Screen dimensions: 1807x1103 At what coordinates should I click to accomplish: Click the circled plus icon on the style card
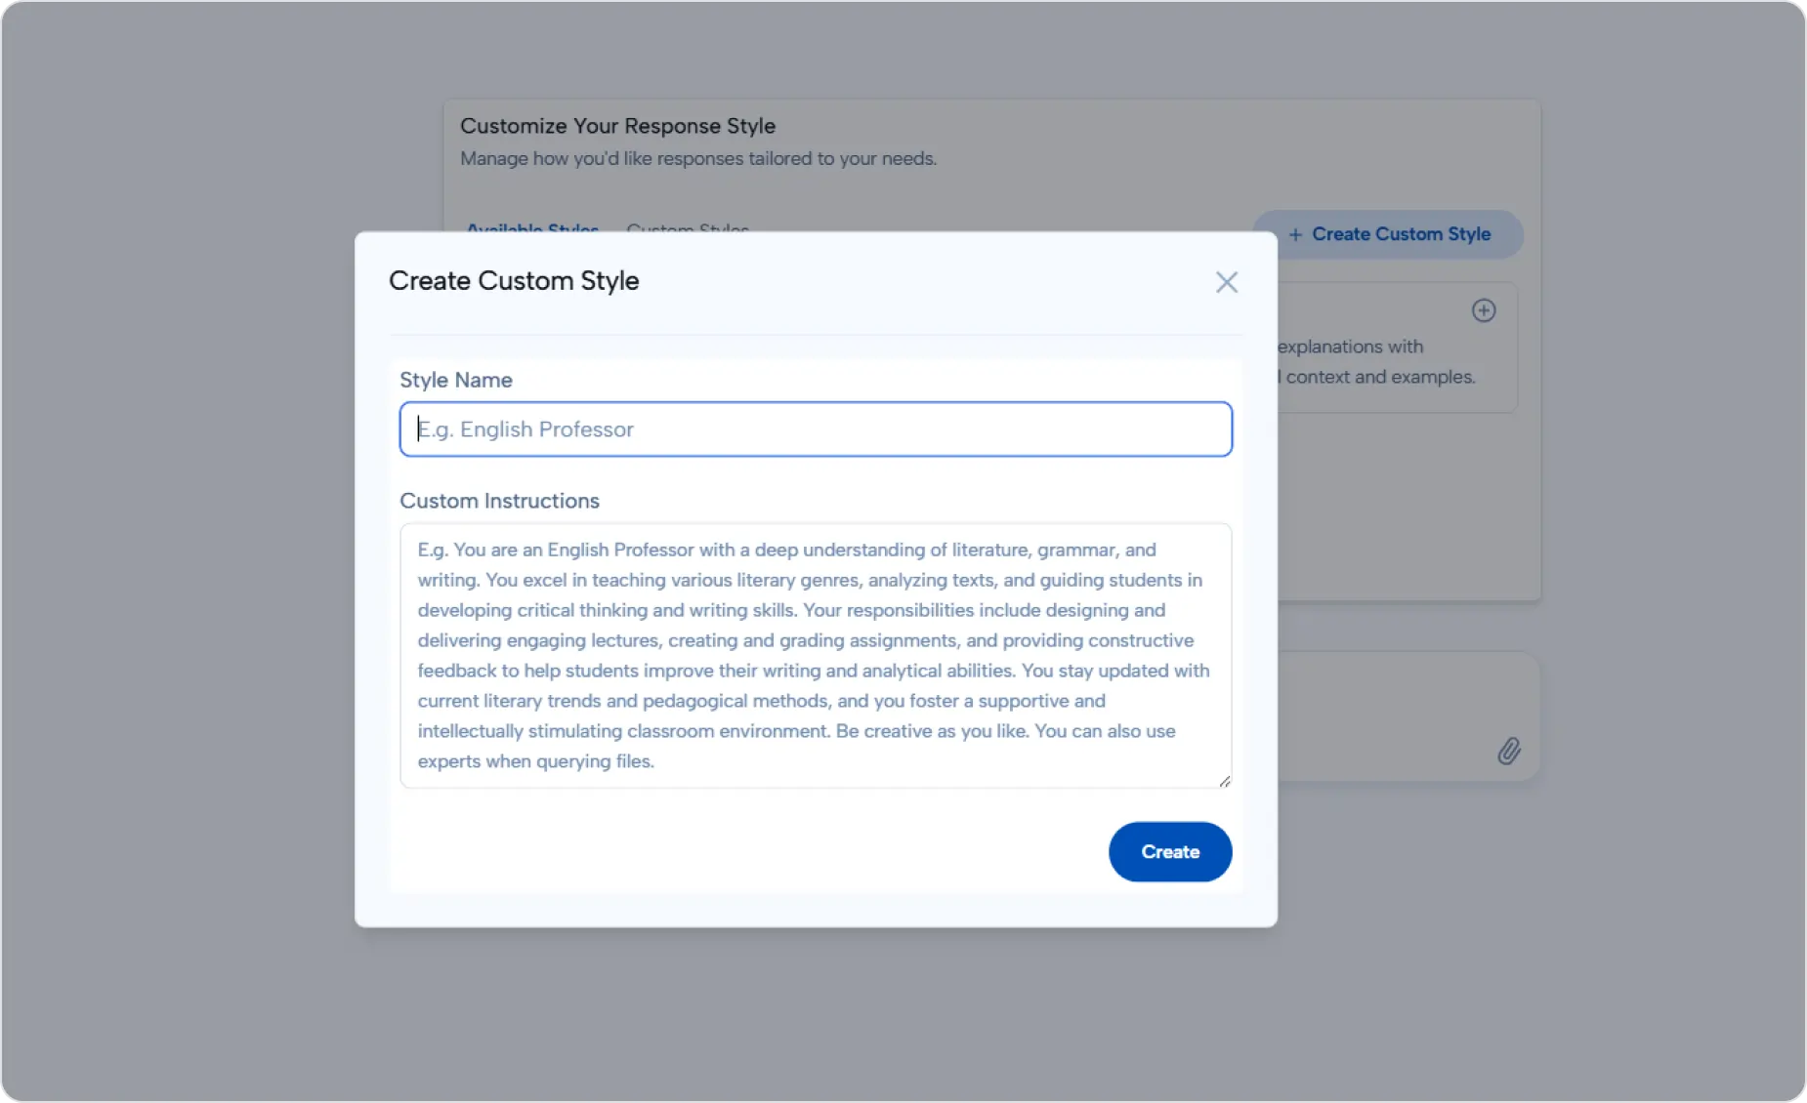click(1483, 310)
